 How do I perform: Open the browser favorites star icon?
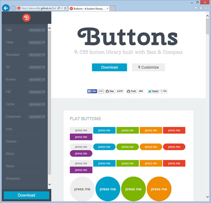click(x=201, y=8)
